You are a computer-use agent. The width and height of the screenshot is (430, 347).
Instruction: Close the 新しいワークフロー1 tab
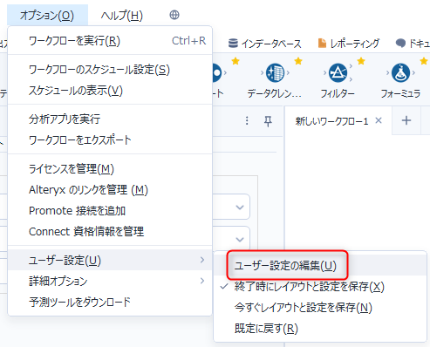point(379,120)
